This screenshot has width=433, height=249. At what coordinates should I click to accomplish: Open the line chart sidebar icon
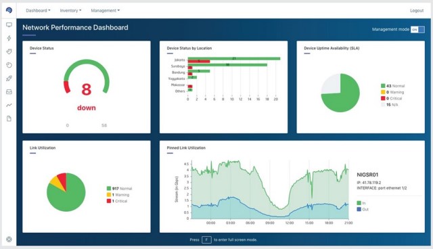tap(9, 105)
